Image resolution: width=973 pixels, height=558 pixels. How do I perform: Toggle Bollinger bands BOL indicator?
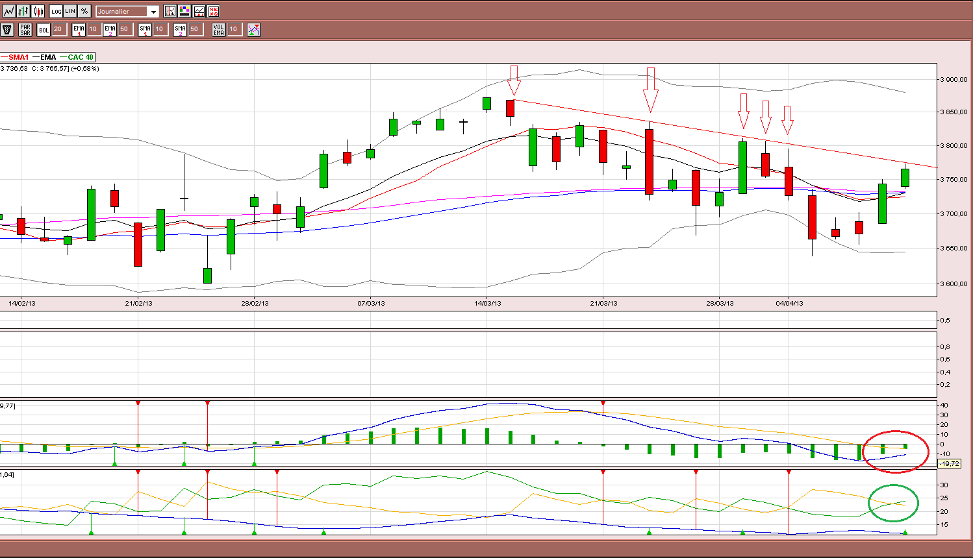point(44,30)
